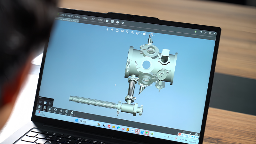
Task: Click the Windows taskbar search box
Action: tap(87, 122)
